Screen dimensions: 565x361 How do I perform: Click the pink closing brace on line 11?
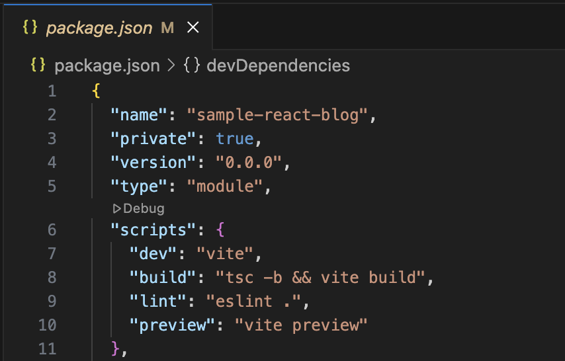coord(116,349)
